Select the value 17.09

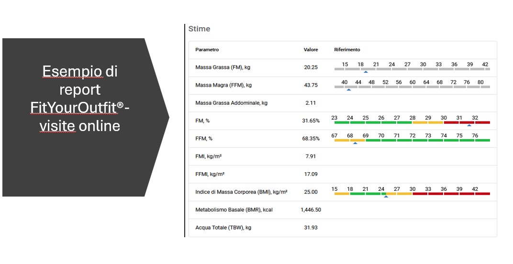point(311,175)
